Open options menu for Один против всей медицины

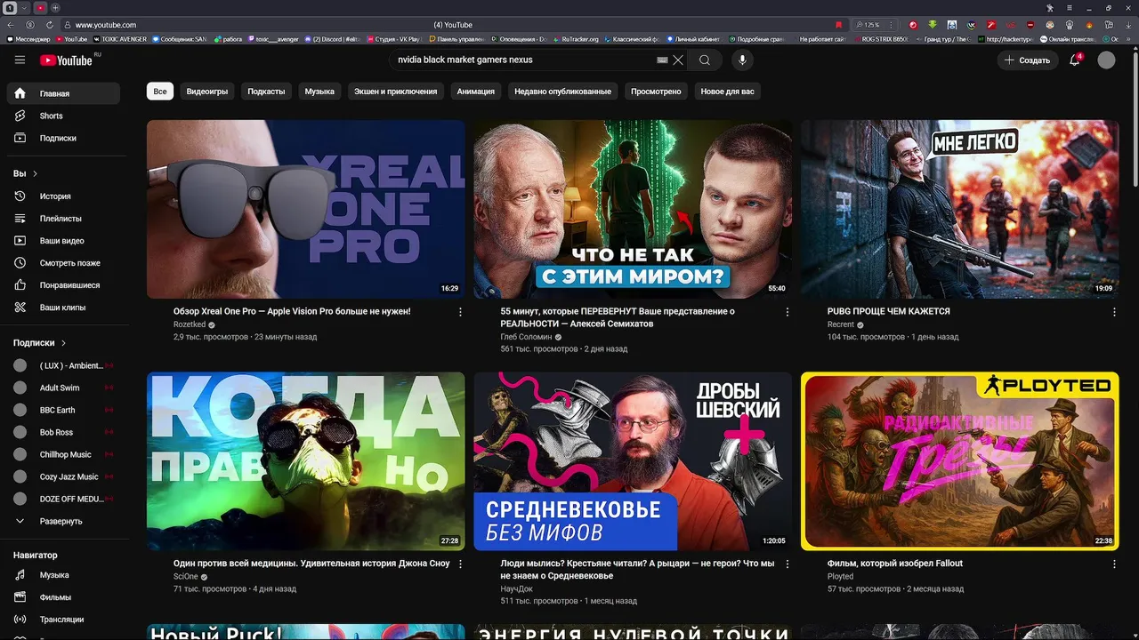coord(460,564)
